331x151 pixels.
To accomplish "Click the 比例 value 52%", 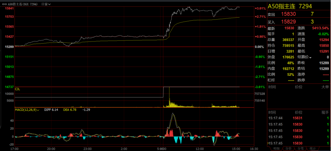I will (291, 74).
